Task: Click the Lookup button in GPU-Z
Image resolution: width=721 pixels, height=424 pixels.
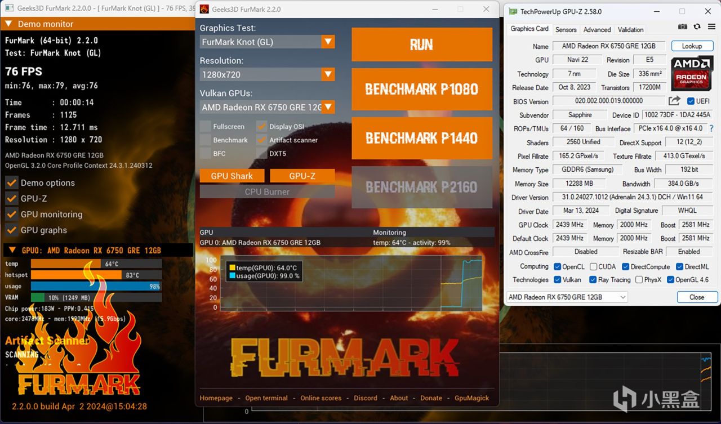Action: [x=692, y=46]
